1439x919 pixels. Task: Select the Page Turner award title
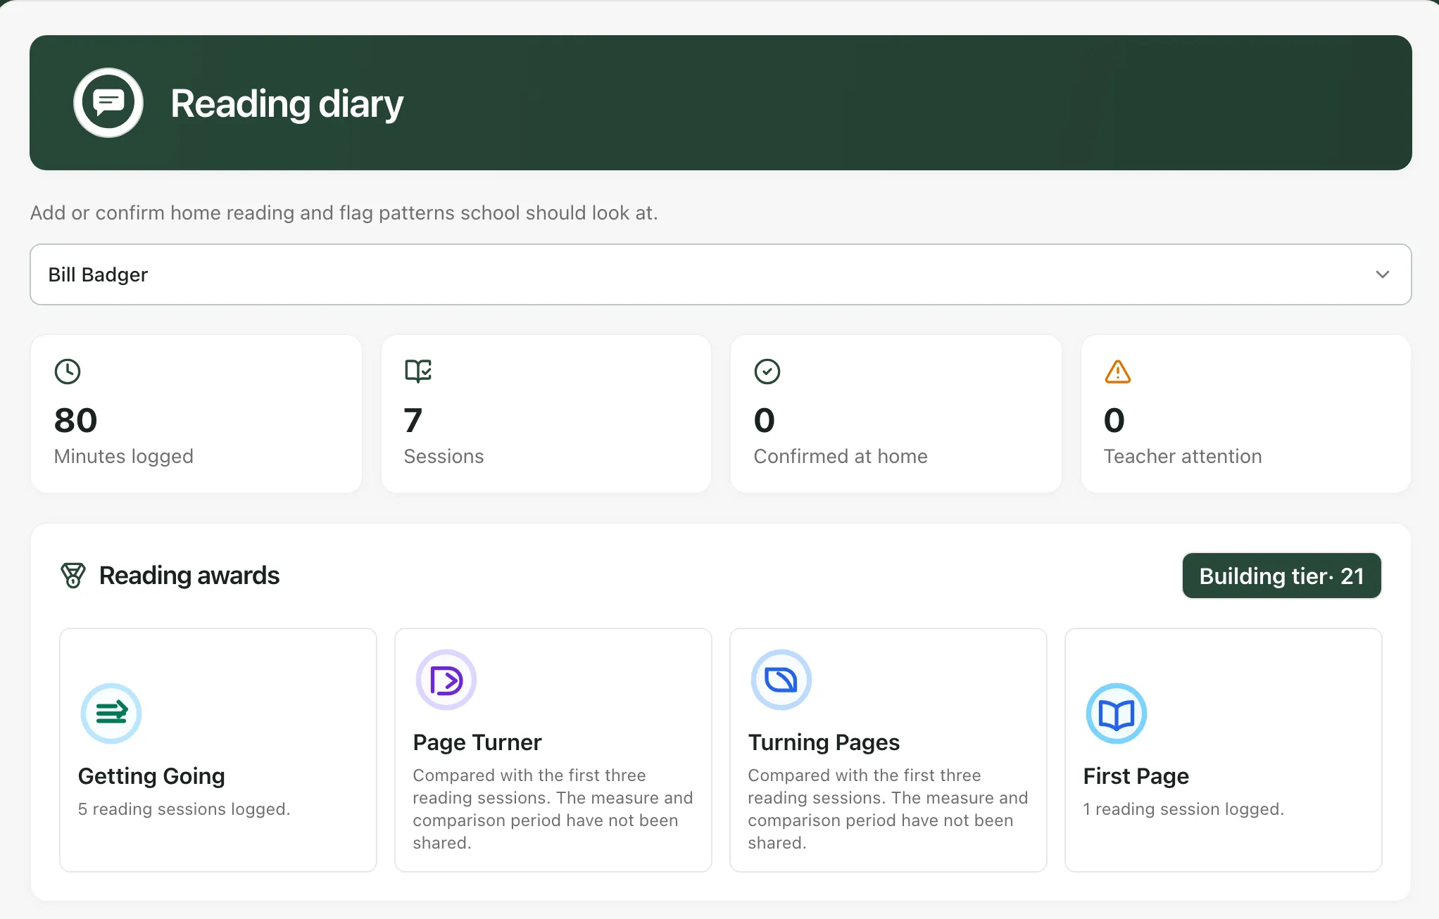click(x=477, y=742)
